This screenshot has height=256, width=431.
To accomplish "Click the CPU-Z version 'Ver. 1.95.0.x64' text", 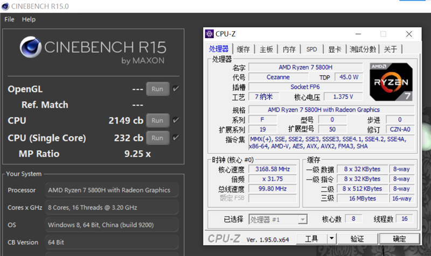I will click(x=267, y=240).
